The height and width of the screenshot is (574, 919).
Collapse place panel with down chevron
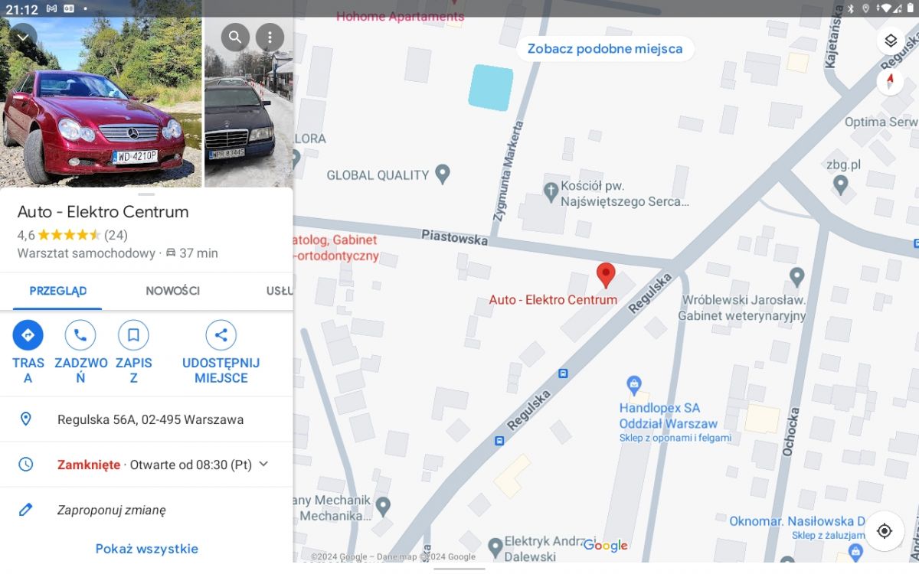tap(22, 37)
